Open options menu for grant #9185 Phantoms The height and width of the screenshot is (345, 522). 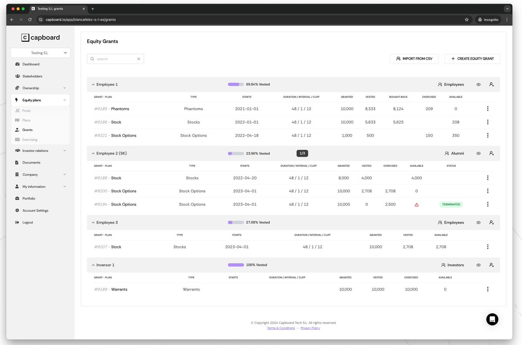(488, 109)
